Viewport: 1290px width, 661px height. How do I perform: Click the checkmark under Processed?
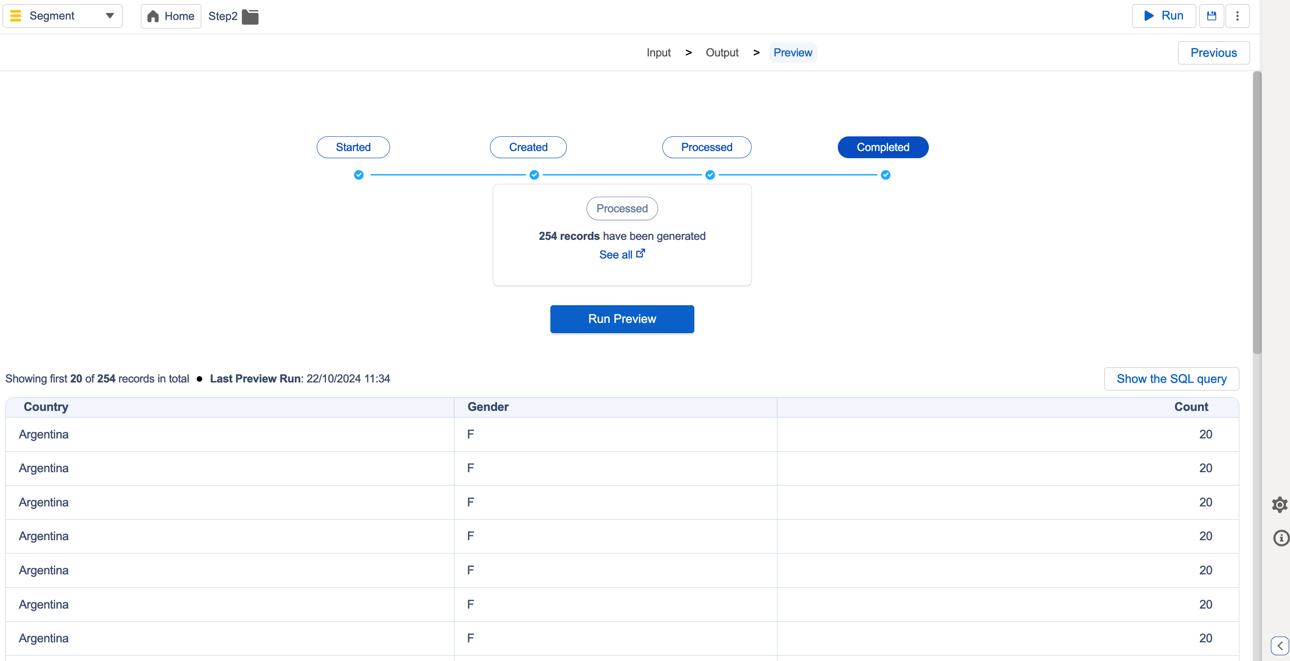pyautogui.click(x=710, y=175)
